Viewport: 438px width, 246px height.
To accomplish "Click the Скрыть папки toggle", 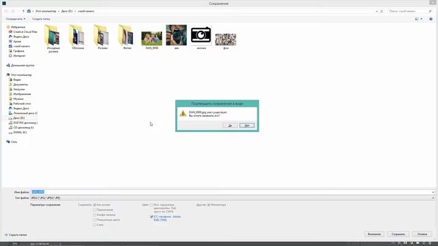I will click(16, 235).
